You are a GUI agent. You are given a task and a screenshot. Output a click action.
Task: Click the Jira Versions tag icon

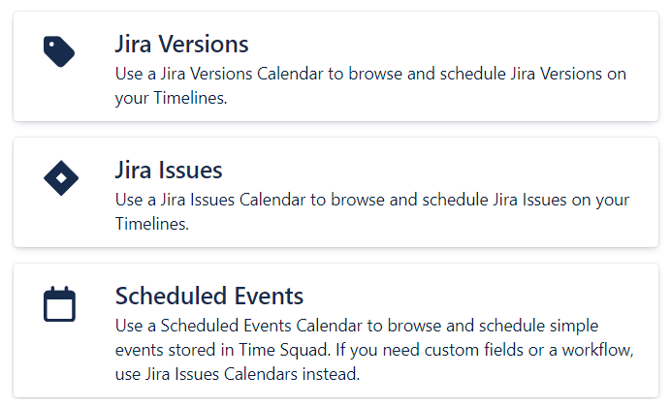pos(59,51)
